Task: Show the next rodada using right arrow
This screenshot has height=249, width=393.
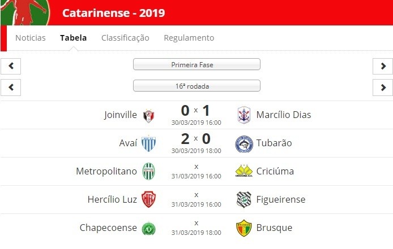Action: (x=383, y=88)
